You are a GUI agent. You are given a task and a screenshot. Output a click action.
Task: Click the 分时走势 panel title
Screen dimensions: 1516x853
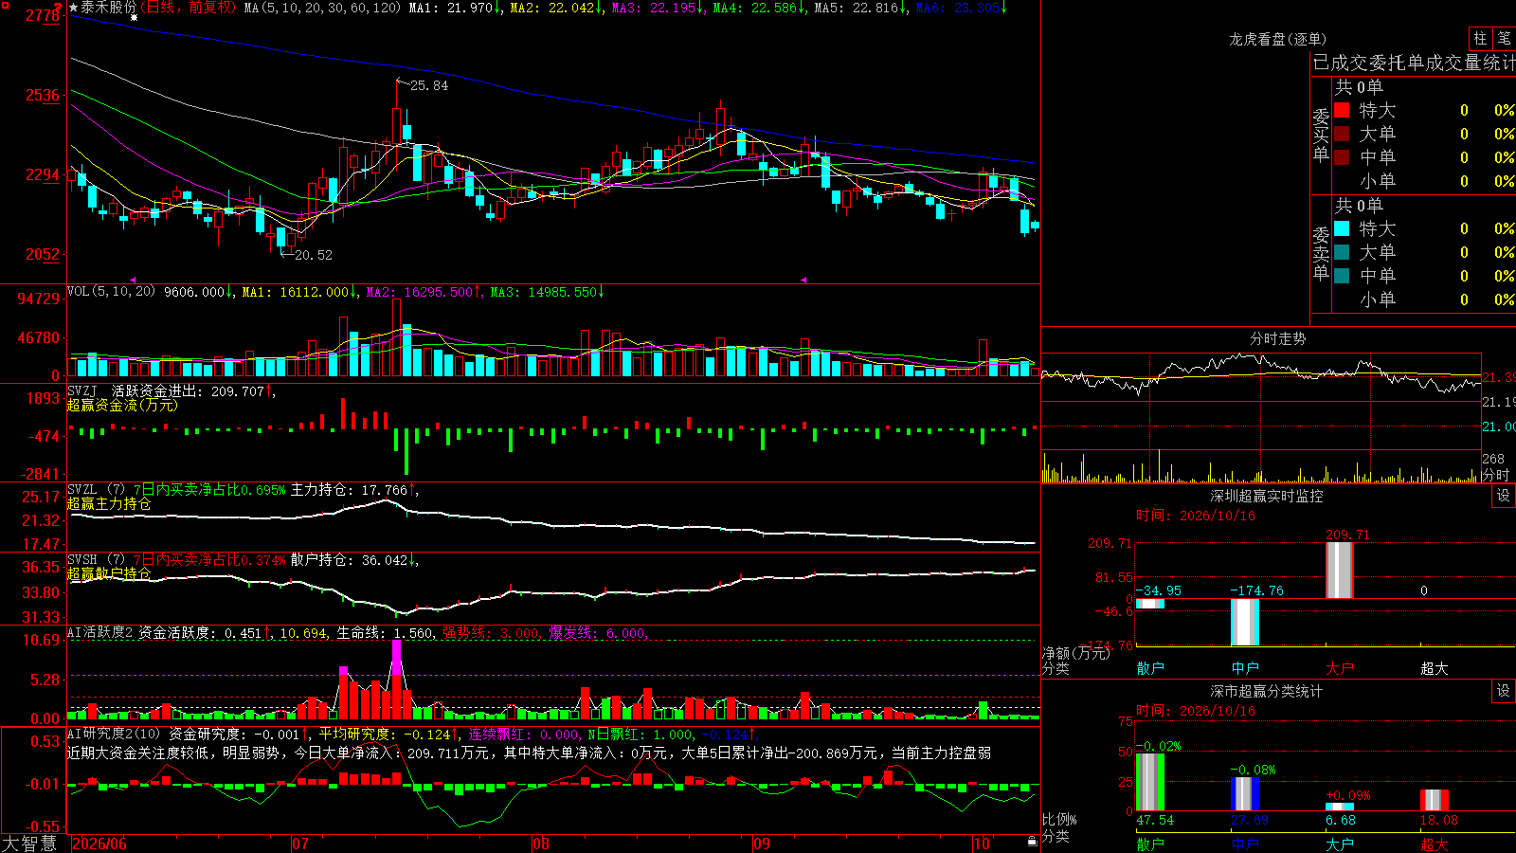pyautogui.click(x=1278, y=338)
